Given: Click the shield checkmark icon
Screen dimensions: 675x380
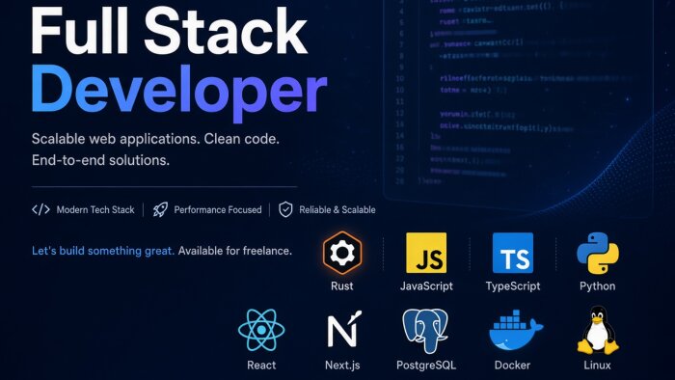Looking at the screenshot, I should [x=285, y=209].
